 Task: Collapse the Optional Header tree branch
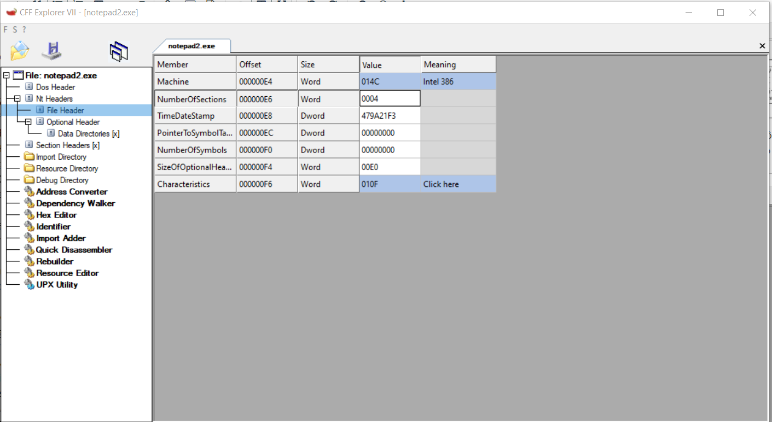point(28,122)
